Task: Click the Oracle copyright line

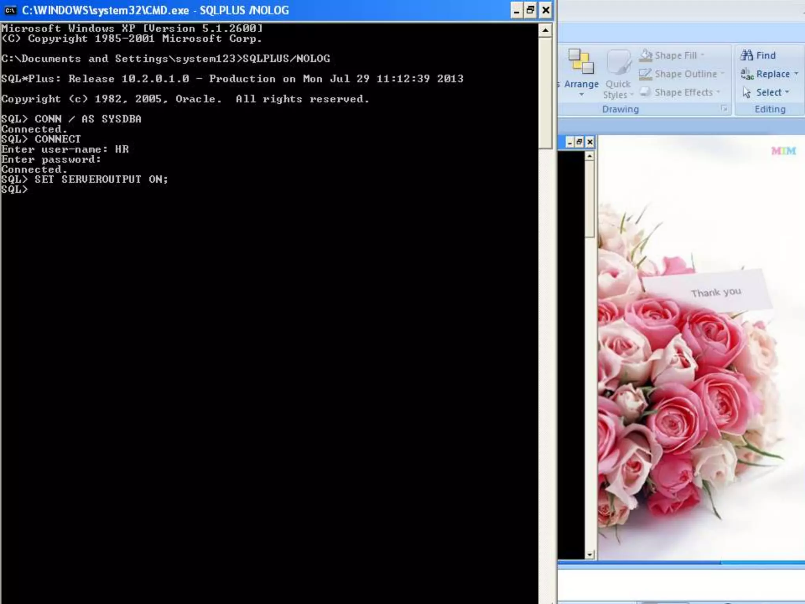Action: 185,99
